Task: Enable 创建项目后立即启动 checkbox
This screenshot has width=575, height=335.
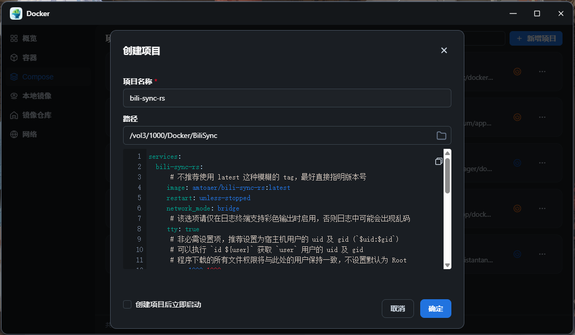Action: (x=127, y=304)
